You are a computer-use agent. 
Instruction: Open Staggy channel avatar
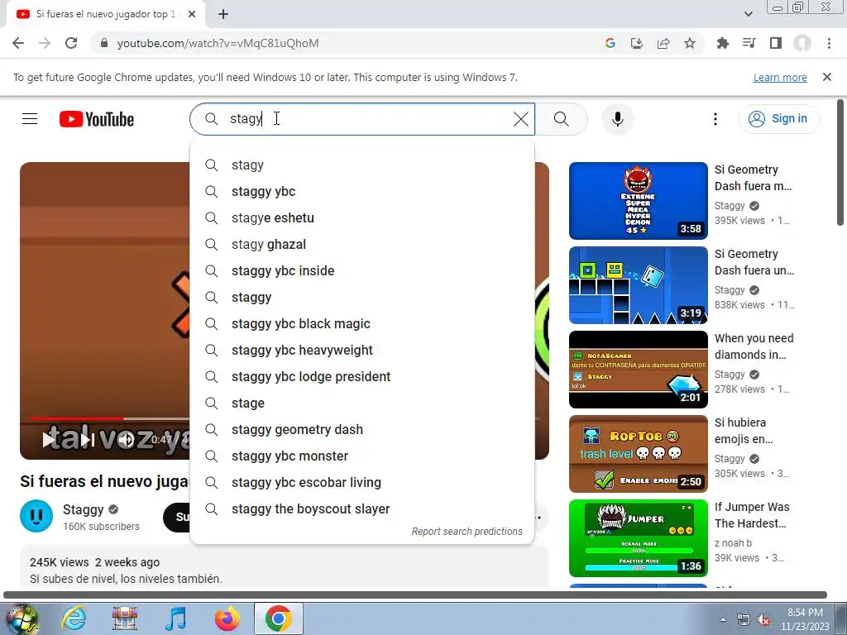[x=36, y=516]
